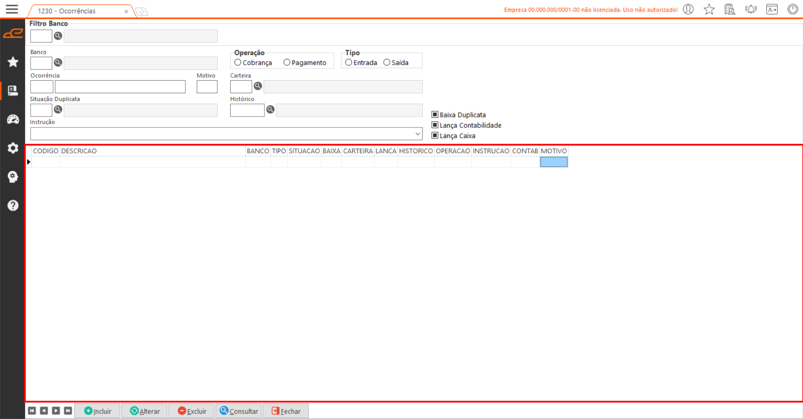Click the Banco search magnifier icon
Screen dimensions: 803x419
(58, 63)
